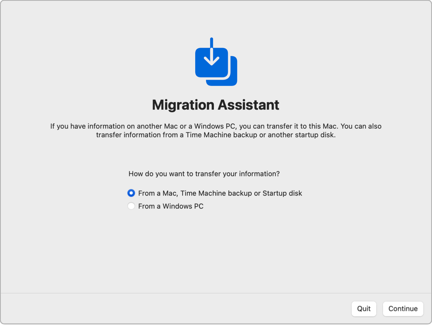
Task: Click the word 'Assistant' in the title
Action: [248, 105]
